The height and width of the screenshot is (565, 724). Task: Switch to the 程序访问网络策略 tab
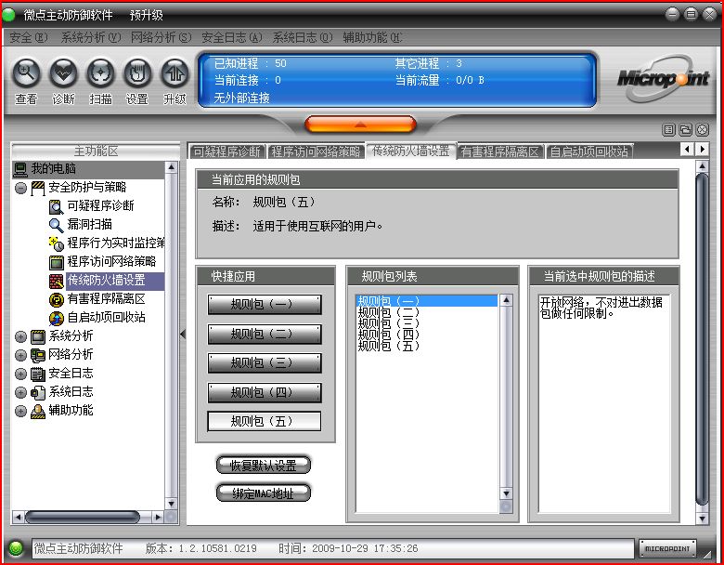tap(316, 151)
